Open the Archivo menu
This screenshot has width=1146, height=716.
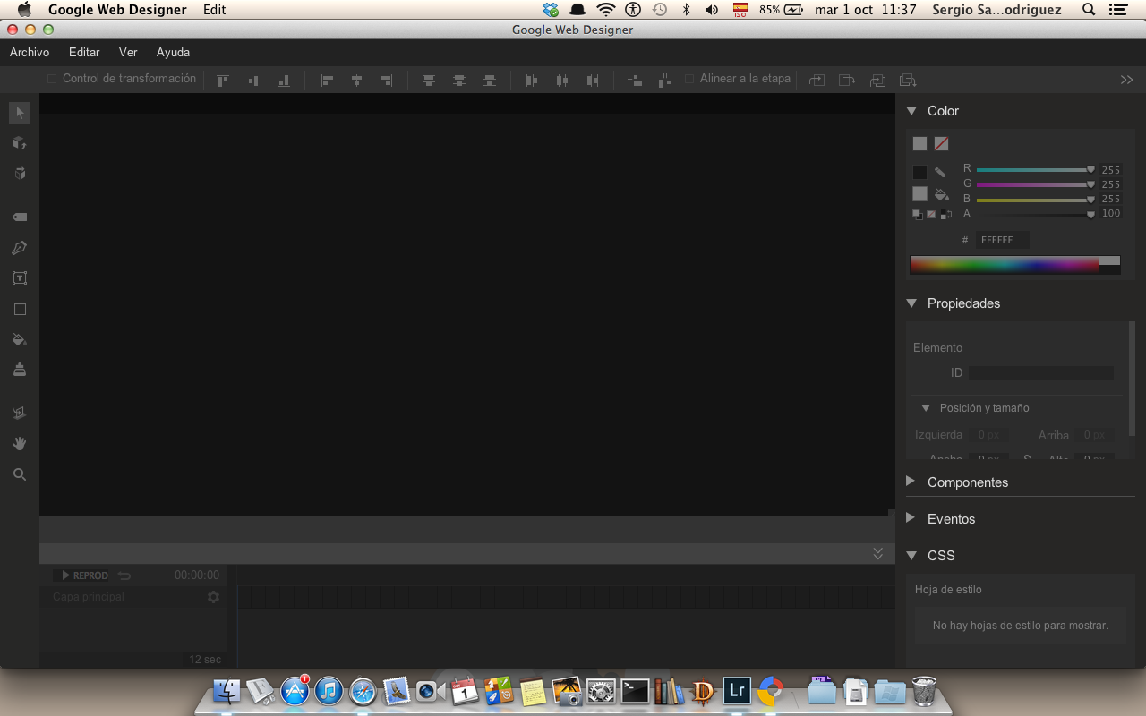[30, 53]
